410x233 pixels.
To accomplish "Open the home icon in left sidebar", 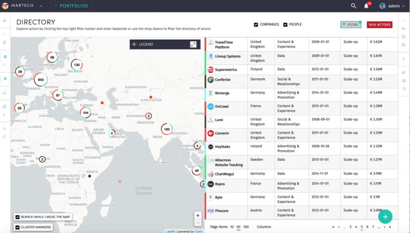I will [x=4, y=20].
